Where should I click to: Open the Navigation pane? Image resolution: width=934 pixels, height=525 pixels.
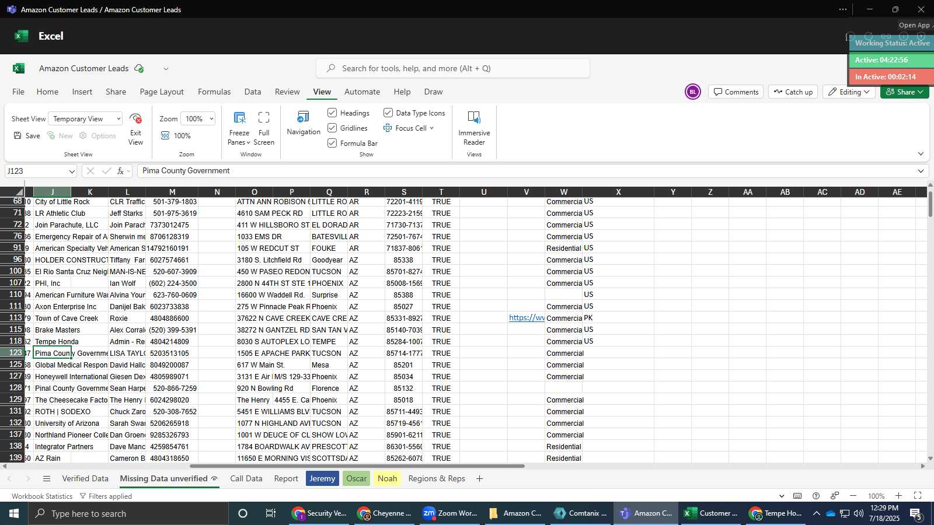[304, 123]
